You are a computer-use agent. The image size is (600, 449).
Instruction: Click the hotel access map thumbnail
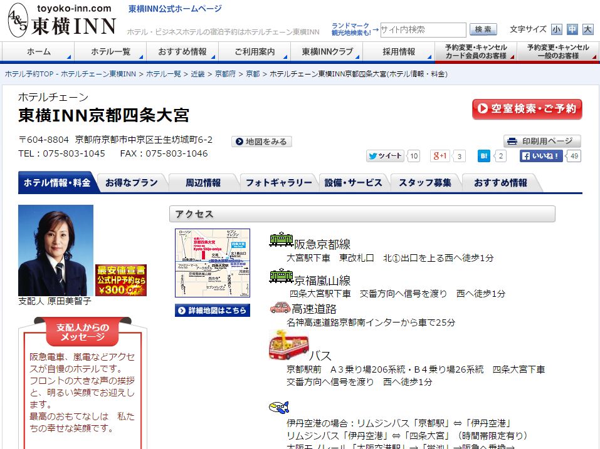(x=213, y=263)
